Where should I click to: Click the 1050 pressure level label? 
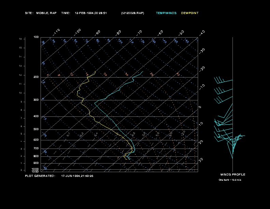point(35,171)
